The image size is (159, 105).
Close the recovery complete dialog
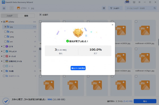click(x=112, y=25)
